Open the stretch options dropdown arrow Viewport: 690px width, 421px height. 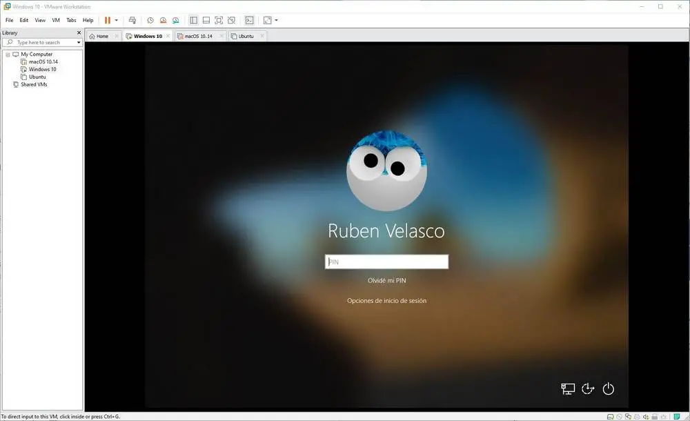pyautogui.click(x=277, y=20)
